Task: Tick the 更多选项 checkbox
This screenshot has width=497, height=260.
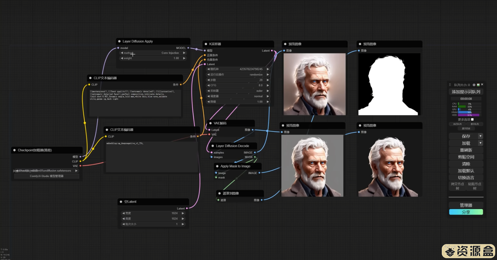Action: tap(472, 120)
